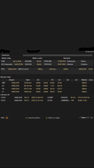Viewport: 94px width, 168px height.
Task: Click the LF m1 measurement 66.63
Action: (x=60, y=91)
